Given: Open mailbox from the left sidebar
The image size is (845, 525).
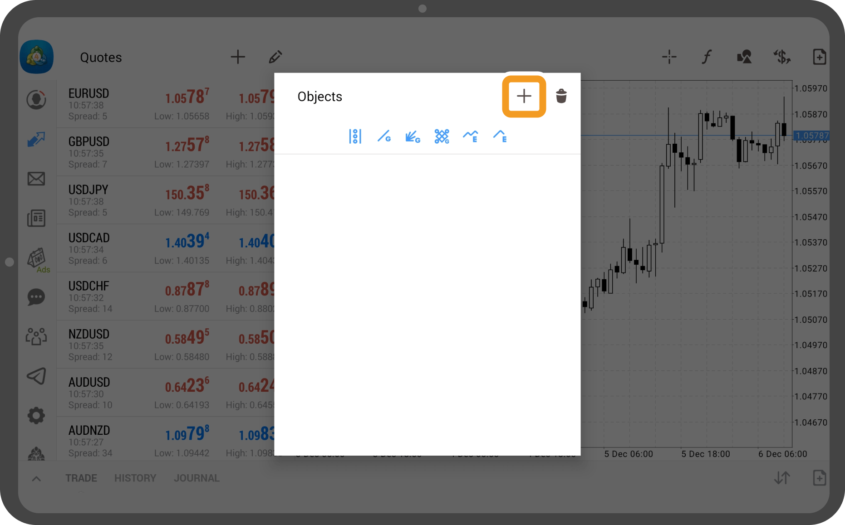Looking at the screenshot, I should coord(36,179).
